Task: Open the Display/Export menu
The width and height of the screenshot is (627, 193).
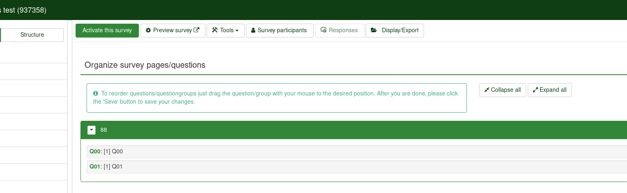Action: (395, 31)
